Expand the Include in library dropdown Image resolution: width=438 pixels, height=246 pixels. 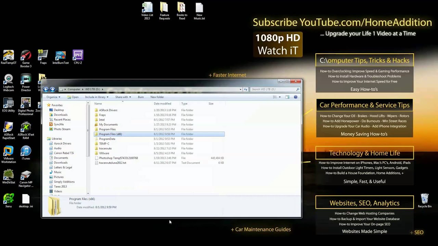pyautogui.click(x=97, y=97)
